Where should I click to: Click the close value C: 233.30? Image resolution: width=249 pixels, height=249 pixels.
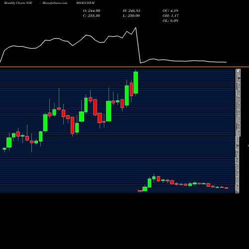tap(91, 16)
